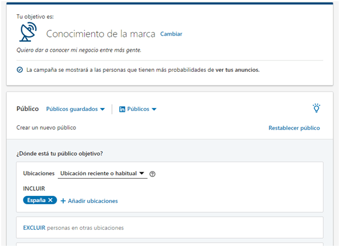Click the LinkedIn logo icon beside Públicos
Screen dimensions: 340x247
(122, 109)
